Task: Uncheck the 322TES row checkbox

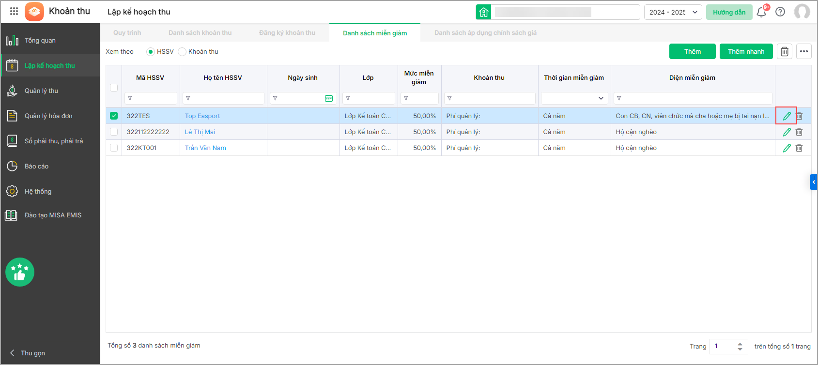Action: pos(114,116)
